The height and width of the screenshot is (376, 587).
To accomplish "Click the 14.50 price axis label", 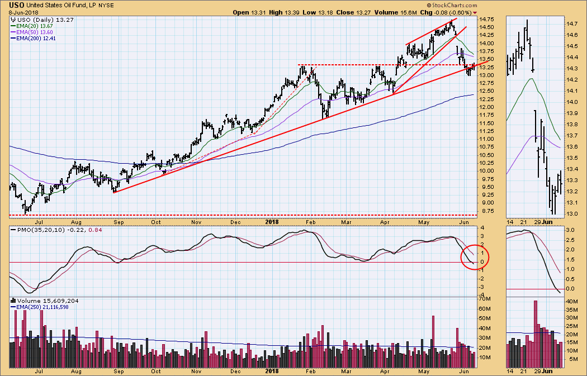I will click(x=486, y=27).
